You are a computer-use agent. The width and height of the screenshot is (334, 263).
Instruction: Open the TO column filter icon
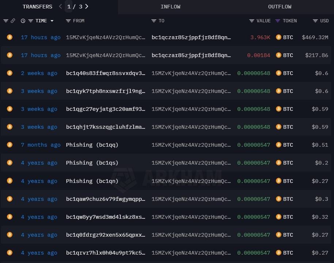pyautogui.click(x=154, y=21)
